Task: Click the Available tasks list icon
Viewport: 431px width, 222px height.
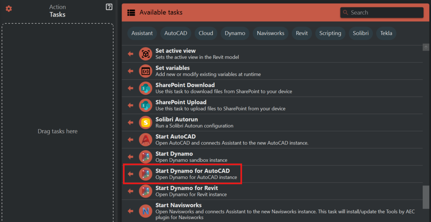Action: [x=131, y=12]
